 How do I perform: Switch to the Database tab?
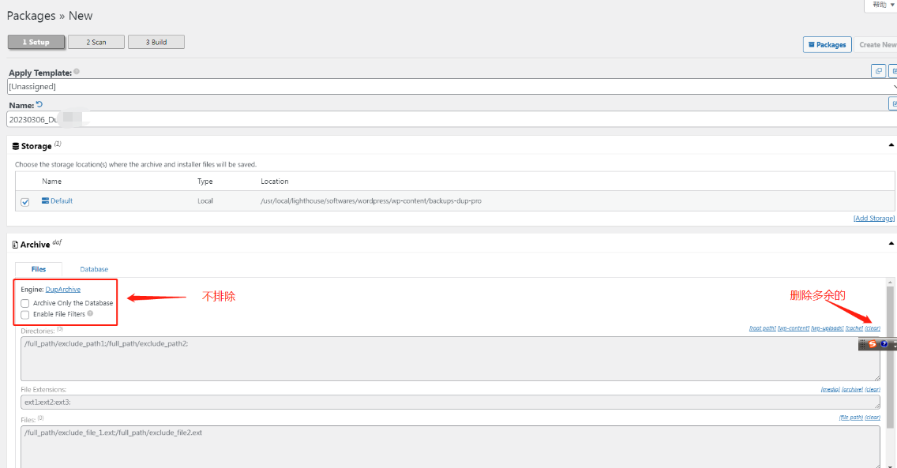tap(94, 269)
